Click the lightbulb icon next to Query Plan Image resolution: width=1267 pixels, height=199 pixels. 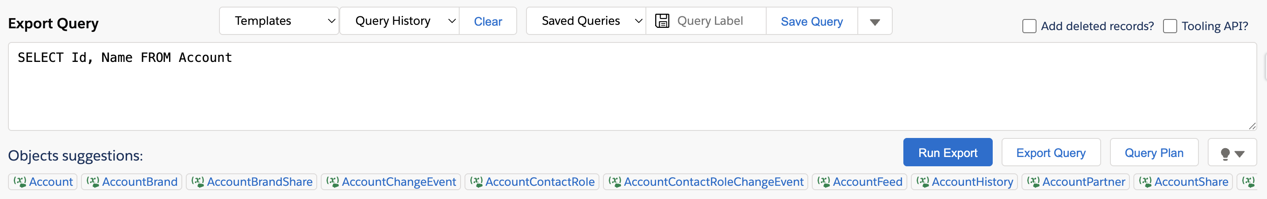click(1225, 154)
